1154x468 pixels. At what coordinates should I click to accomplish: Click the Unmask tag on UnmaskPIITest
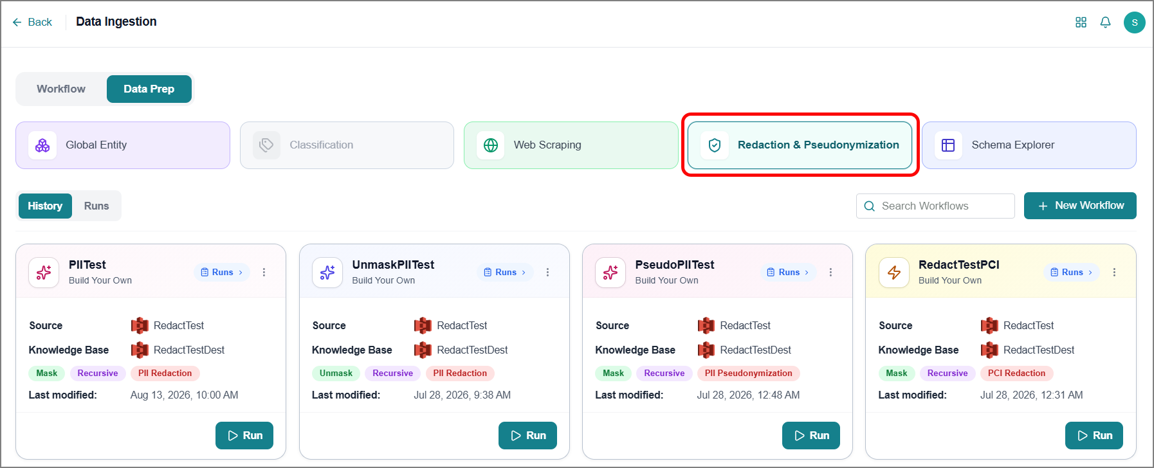tap(336, 373)
